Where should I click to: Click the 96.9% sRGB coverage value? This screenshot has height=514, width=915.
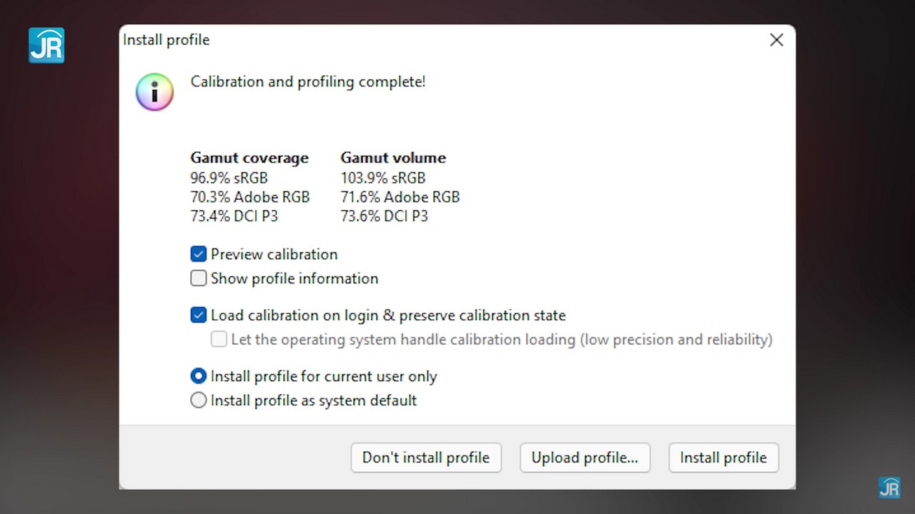point(229,178)
